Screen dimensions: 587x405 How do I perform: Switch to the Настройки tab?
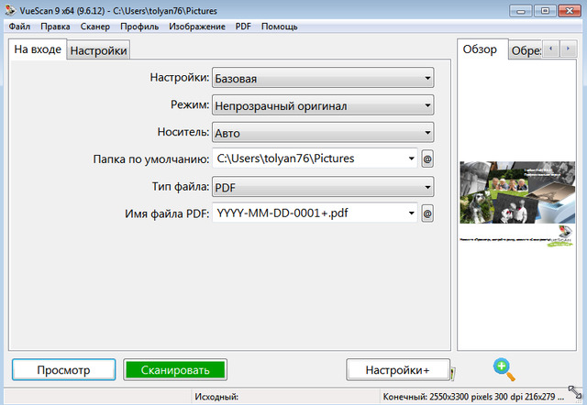[x=99, y=50]
